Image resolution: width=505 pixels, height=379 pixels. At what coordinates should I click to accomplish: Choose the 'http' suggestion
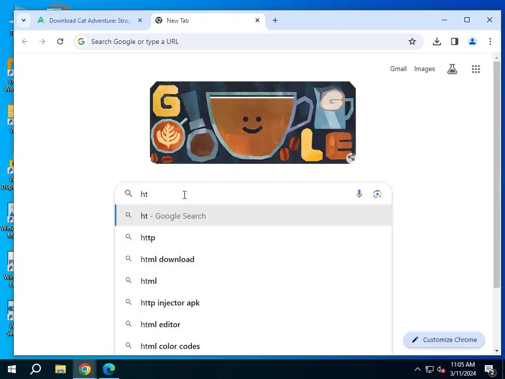point(253,237)
